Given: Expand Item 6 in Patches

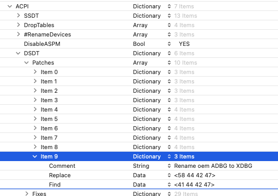Looking at the screenshot, I should (x=35, y=128).
